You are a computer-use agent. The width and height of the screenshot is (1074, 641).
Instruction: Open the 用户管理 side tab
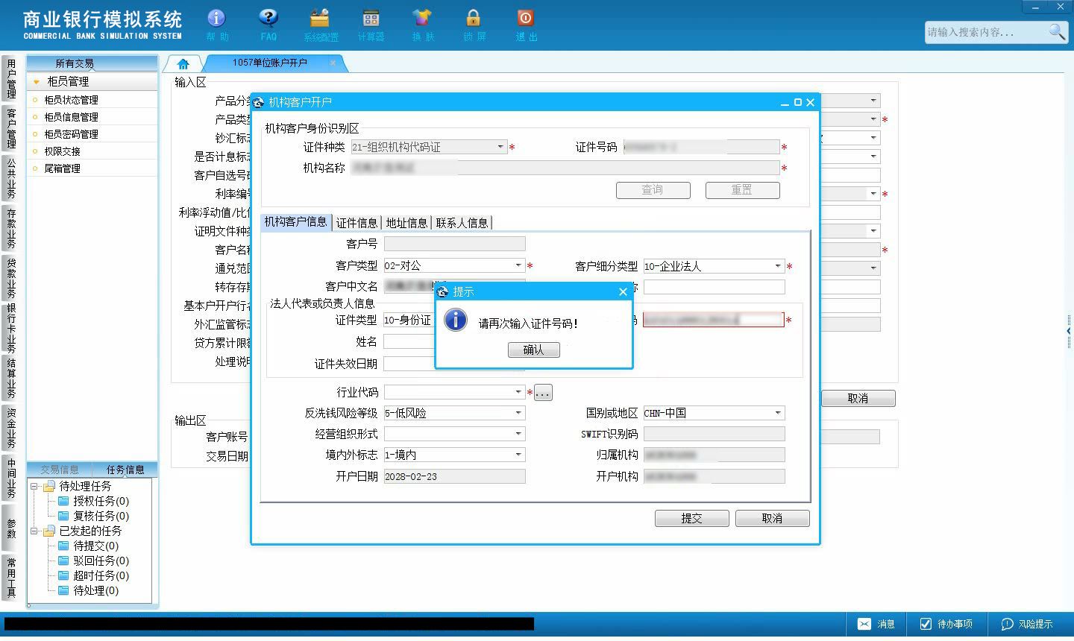[x=10, y=80]
